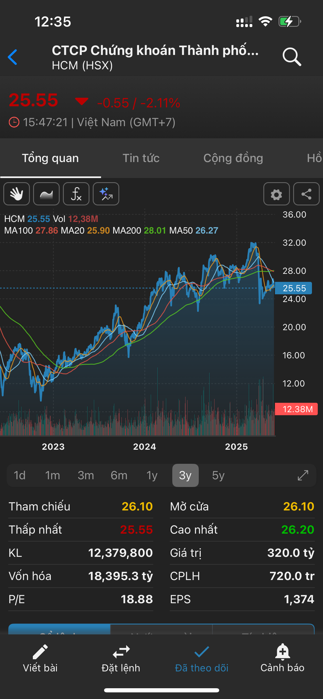
Task: Select the 1d time range
Action: 20,475
